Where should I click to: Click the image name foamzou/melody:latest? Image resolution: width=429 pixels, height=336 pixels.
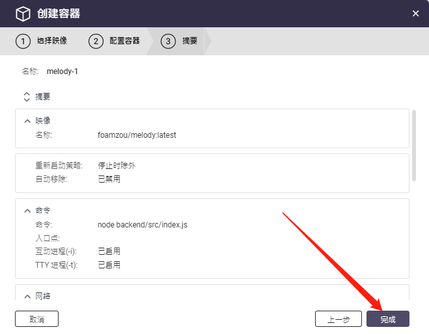(137, 135)
